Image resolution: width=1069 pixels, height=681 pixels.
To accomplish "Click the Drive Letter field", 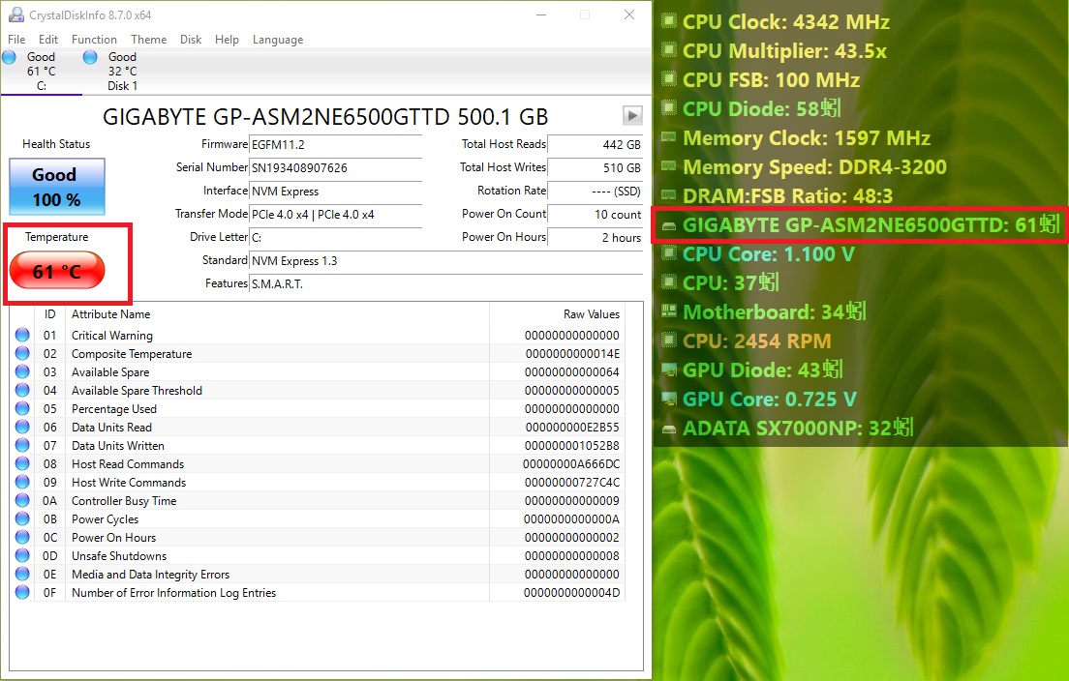I will [x=336, y=238].
